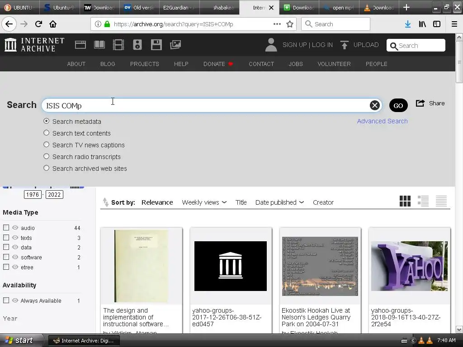Viewport: 463px width, 347px height.
Task: Switch to detailed list view
Action: pos(423,201)
